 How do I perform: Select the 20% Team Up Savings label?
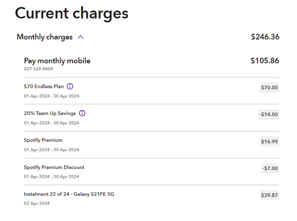pos(50,113)
